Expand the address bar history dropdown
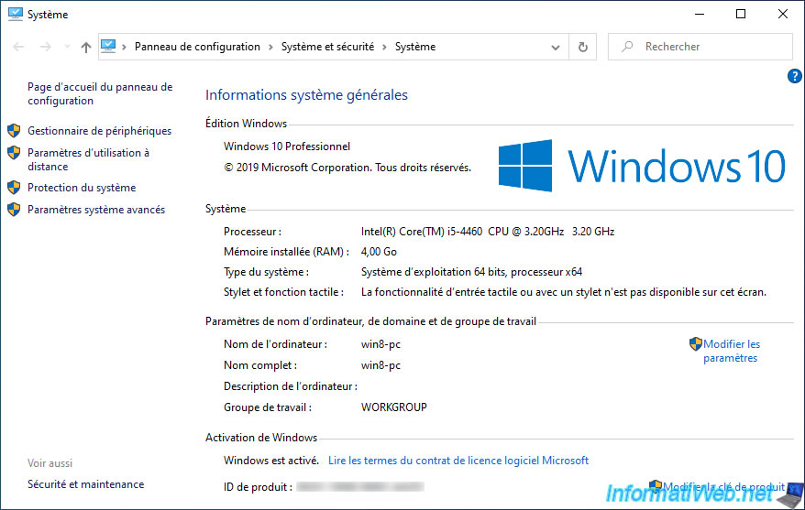 pos(556,47)
